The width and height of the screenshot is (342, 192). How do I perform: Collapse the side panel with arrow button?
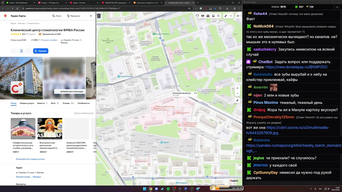coord(99,16)
